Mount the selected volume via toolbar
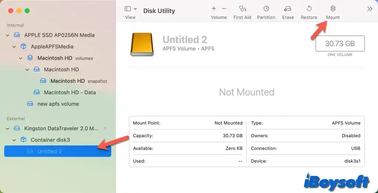Screen dimensions: 378x193 point(333,9)
